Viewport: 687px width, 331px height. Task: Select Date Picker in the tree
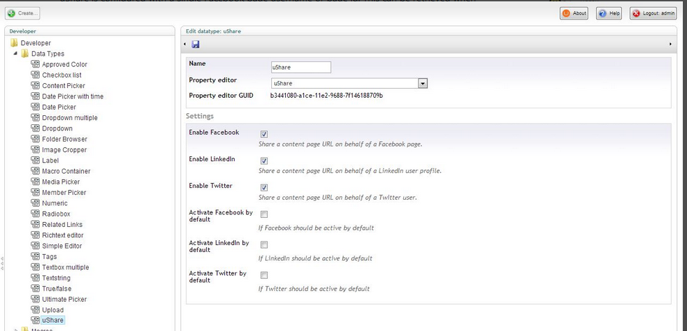(59, 107)
